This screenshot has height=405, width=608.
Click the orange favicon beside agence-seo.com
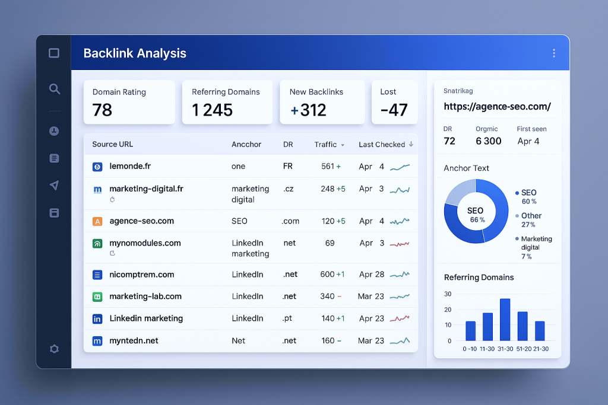[x=97, y=221]
